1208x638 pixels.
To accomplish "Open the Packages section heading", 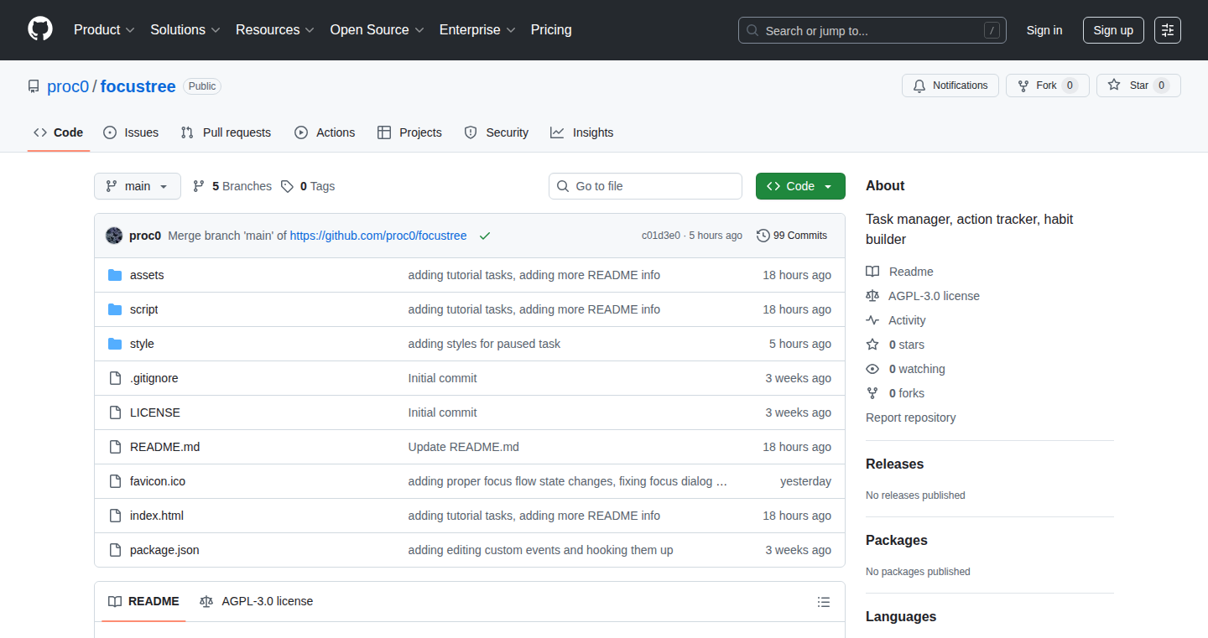I will (x=897, y=541).
